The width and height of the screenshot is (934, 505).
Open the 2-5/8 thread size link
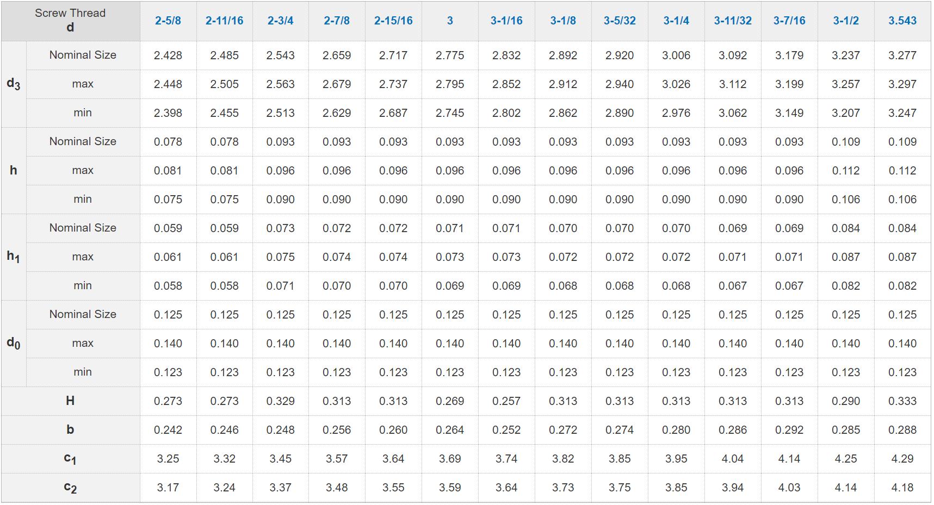[x=168, y=21]
